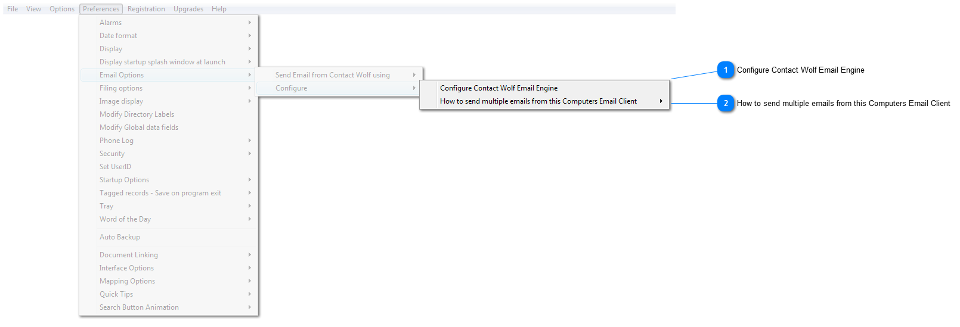Expand the Security submenu arrow
Screen dimensions: 960x327
(x=250, y=154)
